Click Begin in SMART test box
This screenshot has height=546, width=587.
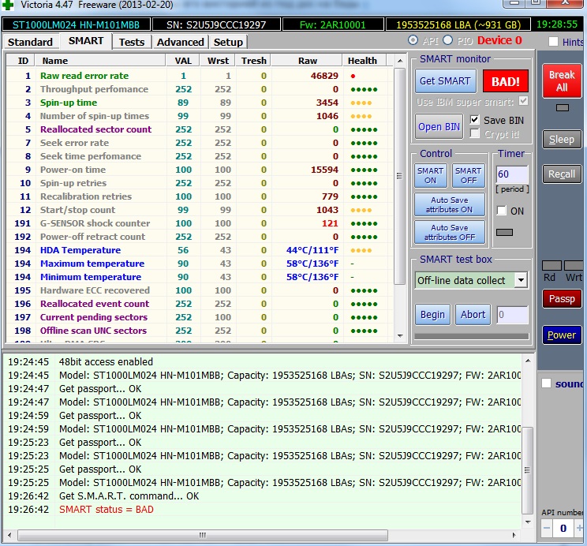[432, 314]
